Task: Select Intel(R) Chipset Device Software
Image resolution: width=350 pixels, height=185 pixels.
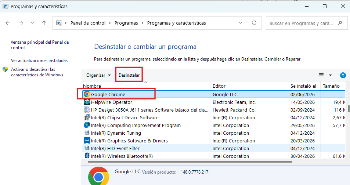Action: (x=125, y=117)
